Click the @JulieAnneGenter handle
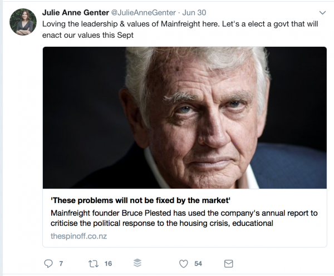 [x=144, y=12]
